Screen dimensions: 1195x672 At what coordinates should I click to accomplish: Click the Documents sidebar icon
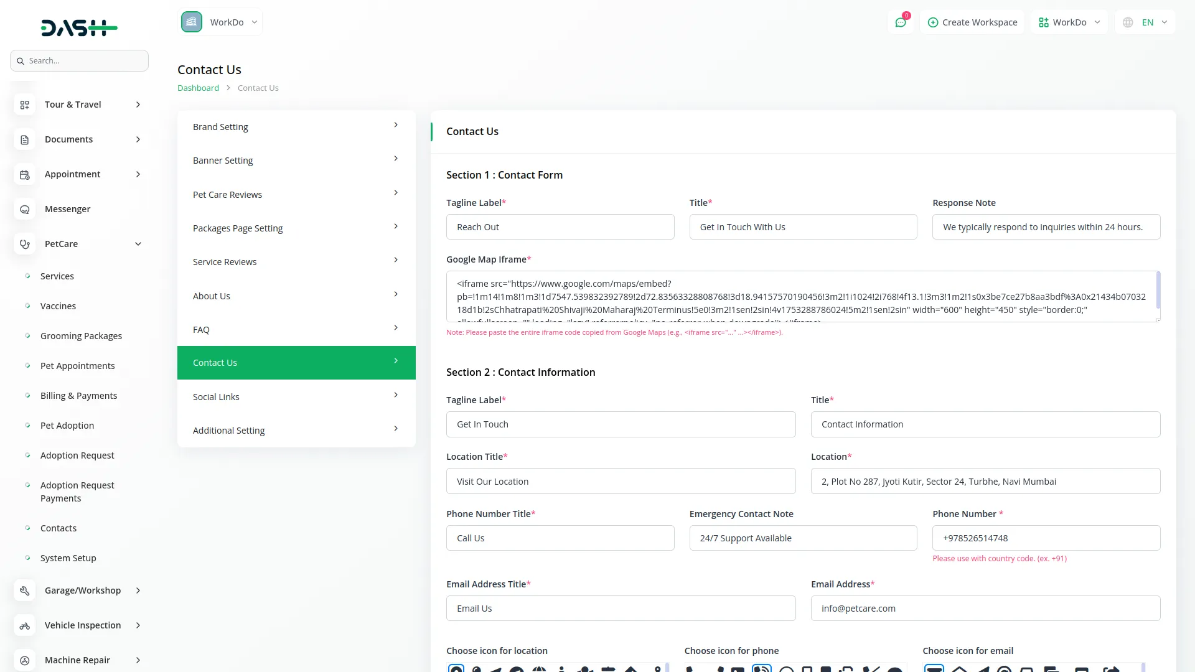point(25,140)
